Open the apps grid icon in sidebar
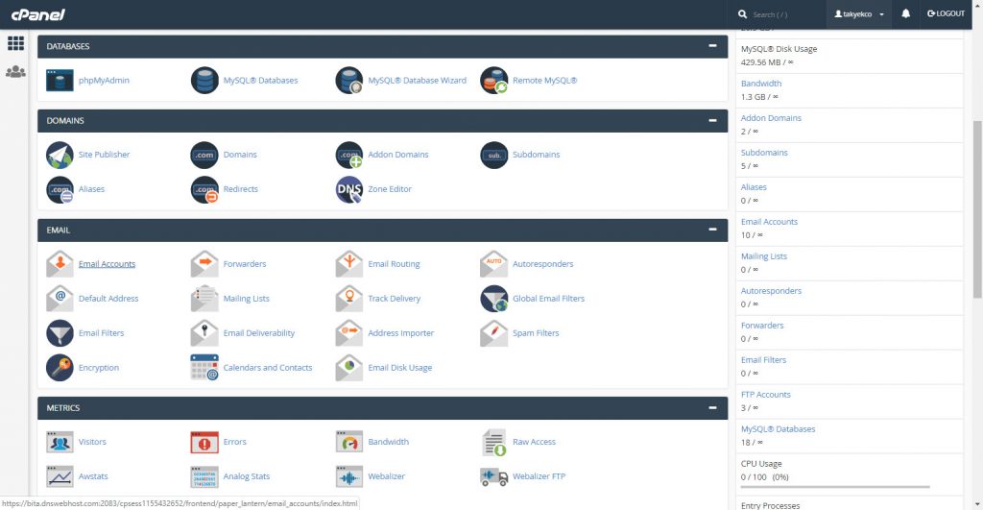 (15, 42)
